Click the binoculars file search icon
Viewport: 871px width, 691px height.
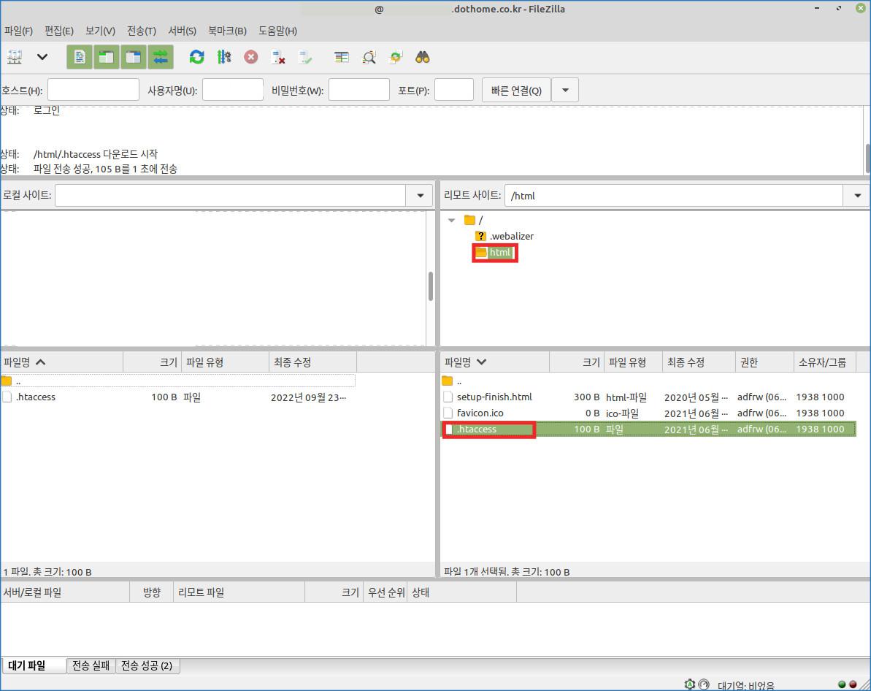(422, 57)
